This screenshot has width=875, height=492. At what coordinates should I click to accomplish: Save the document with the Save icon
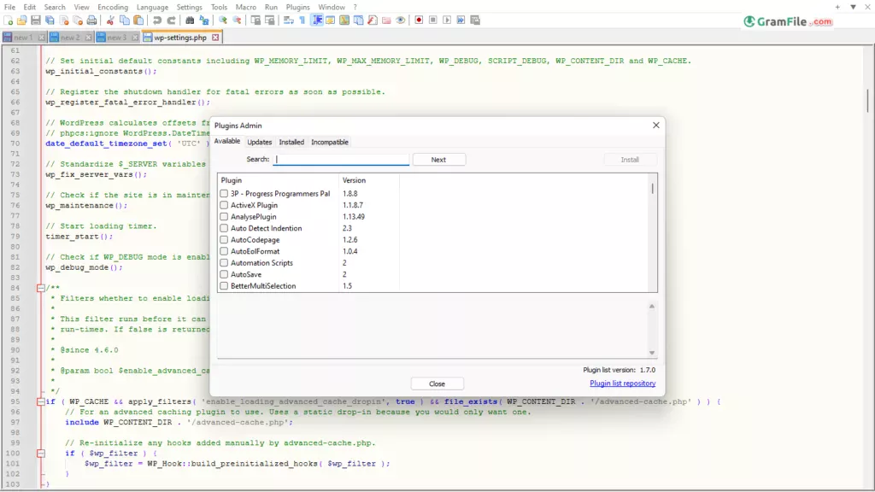(36, 20)
